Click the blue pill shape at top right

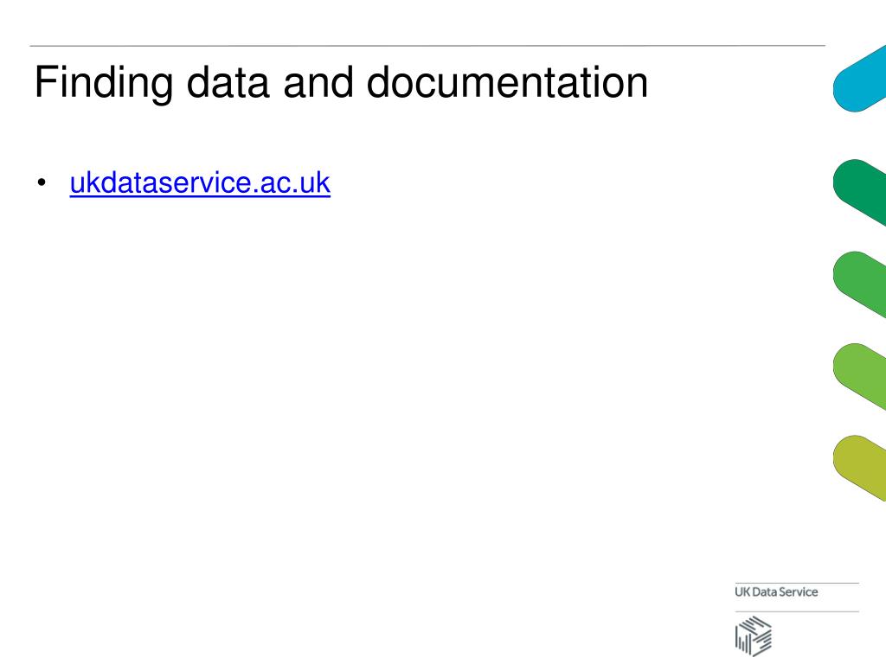tap(861, 78)
